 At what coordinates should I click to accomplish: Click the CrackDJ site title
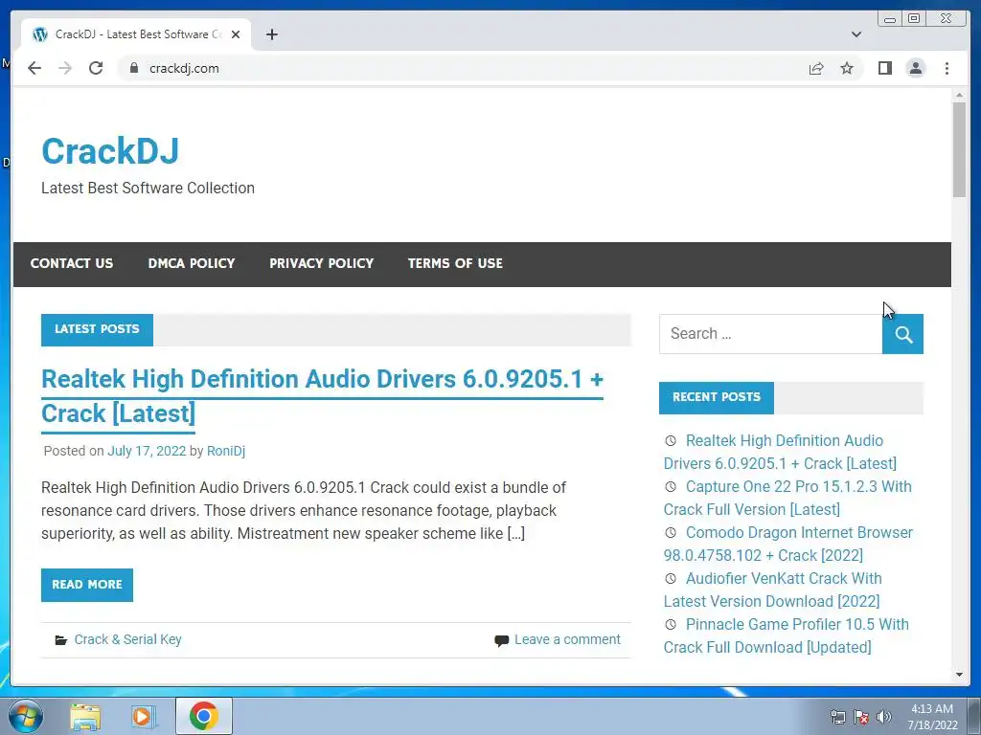coord(110,151)
